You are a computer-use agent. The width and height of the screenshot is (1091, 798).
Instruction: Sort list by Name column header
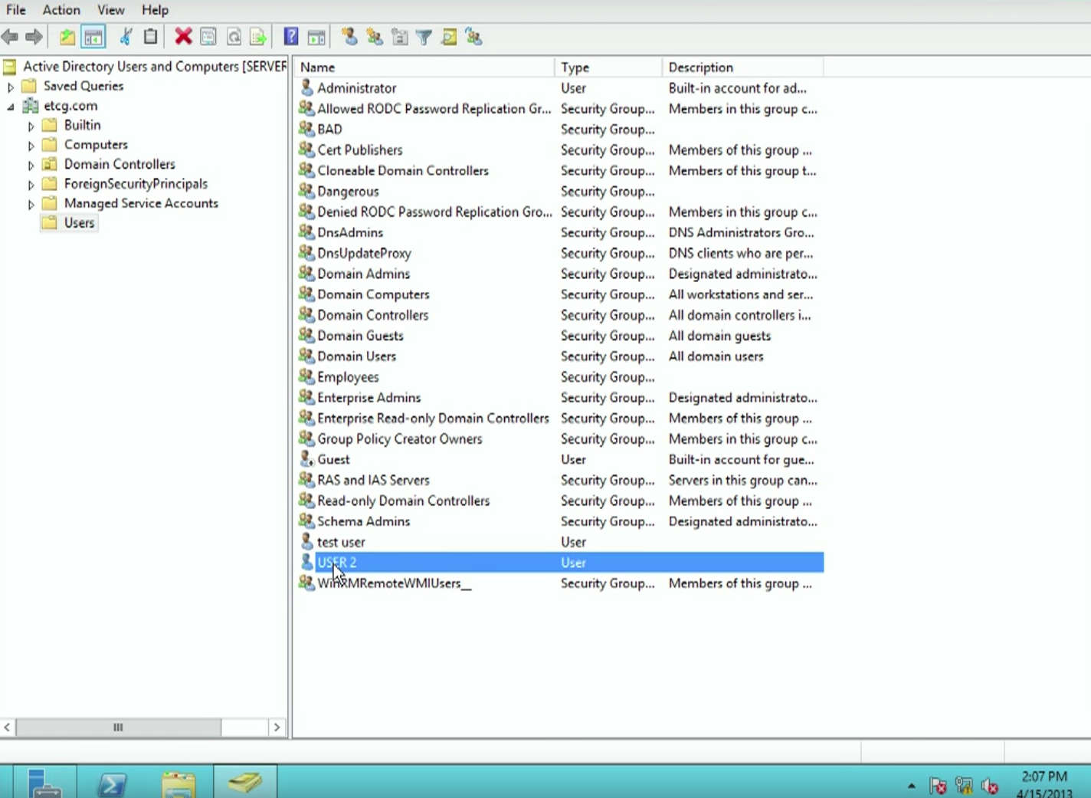(x=424, y=67)
